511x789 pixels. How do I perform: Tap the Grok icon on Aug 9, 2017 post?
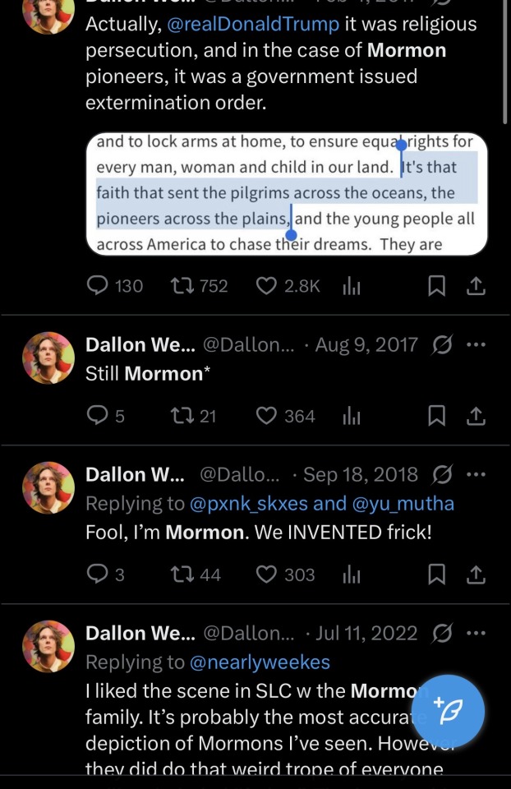pyautogui.click(x=442, y=344)
